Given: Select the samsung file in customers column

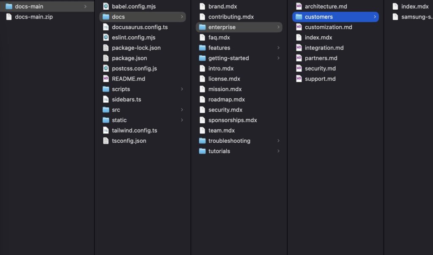Looking at the screenshot, I should [x=416, y=17].
